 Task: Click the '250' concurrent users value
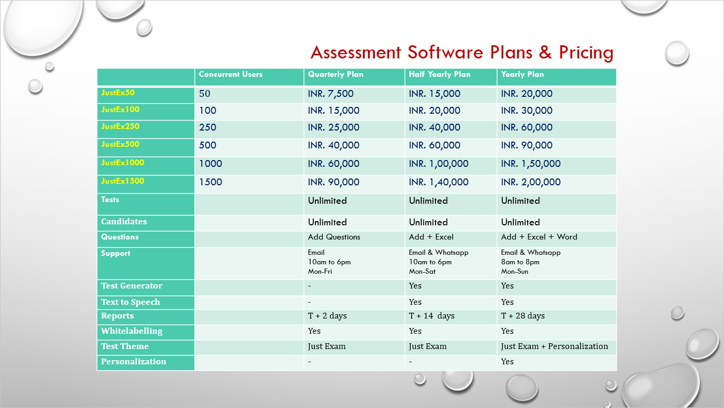click(x=207, y=127)
